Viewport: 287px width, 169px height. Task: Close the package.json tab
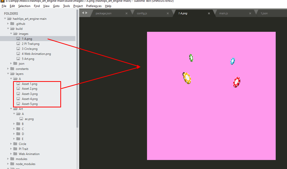pyautogui.click(x=126, y=13)
